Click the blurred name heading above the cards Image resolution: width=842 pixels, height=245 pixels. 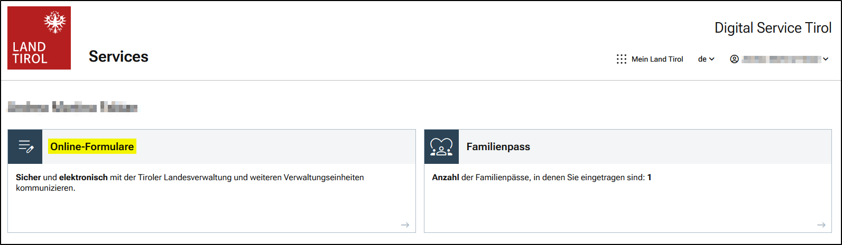coord(72,108)
